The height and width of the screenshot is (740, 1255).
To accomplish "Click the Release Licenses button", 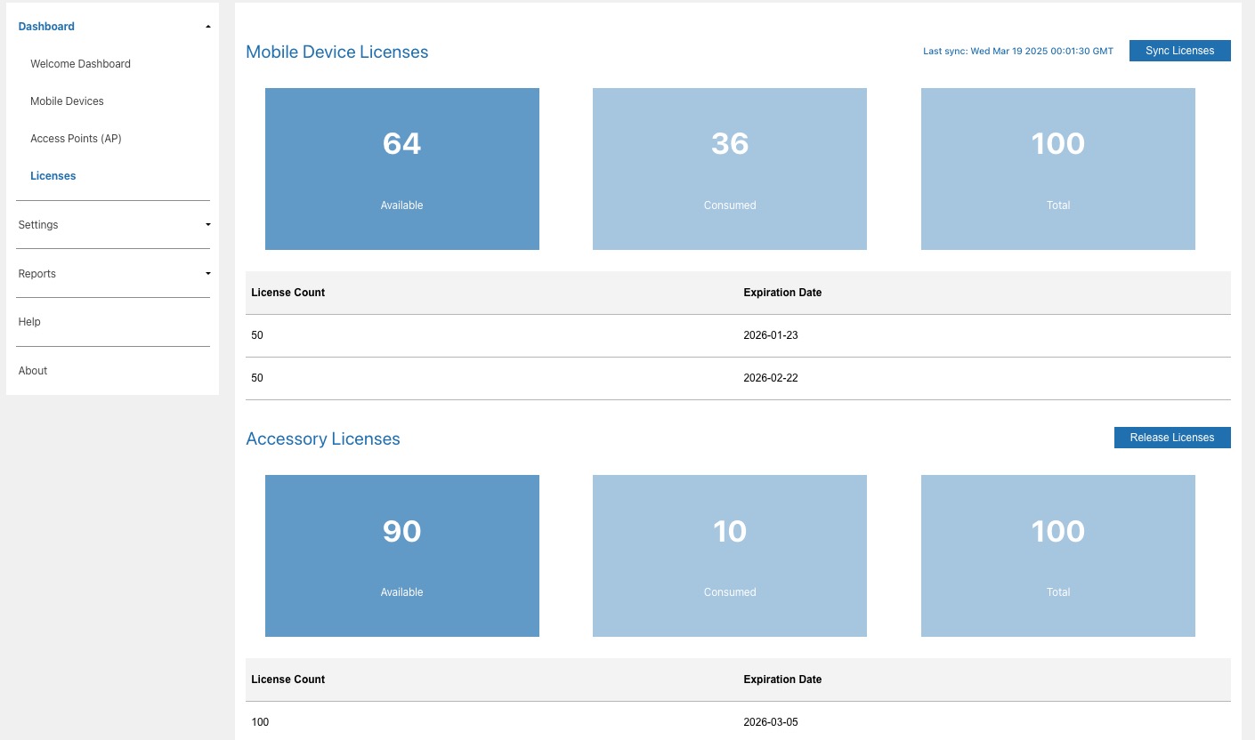I will tap(1171, 438).
